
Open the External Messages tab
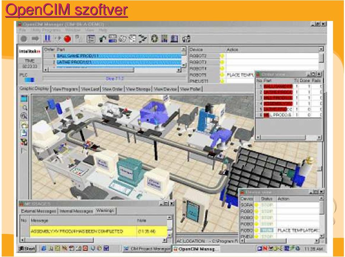coord(38,211)
